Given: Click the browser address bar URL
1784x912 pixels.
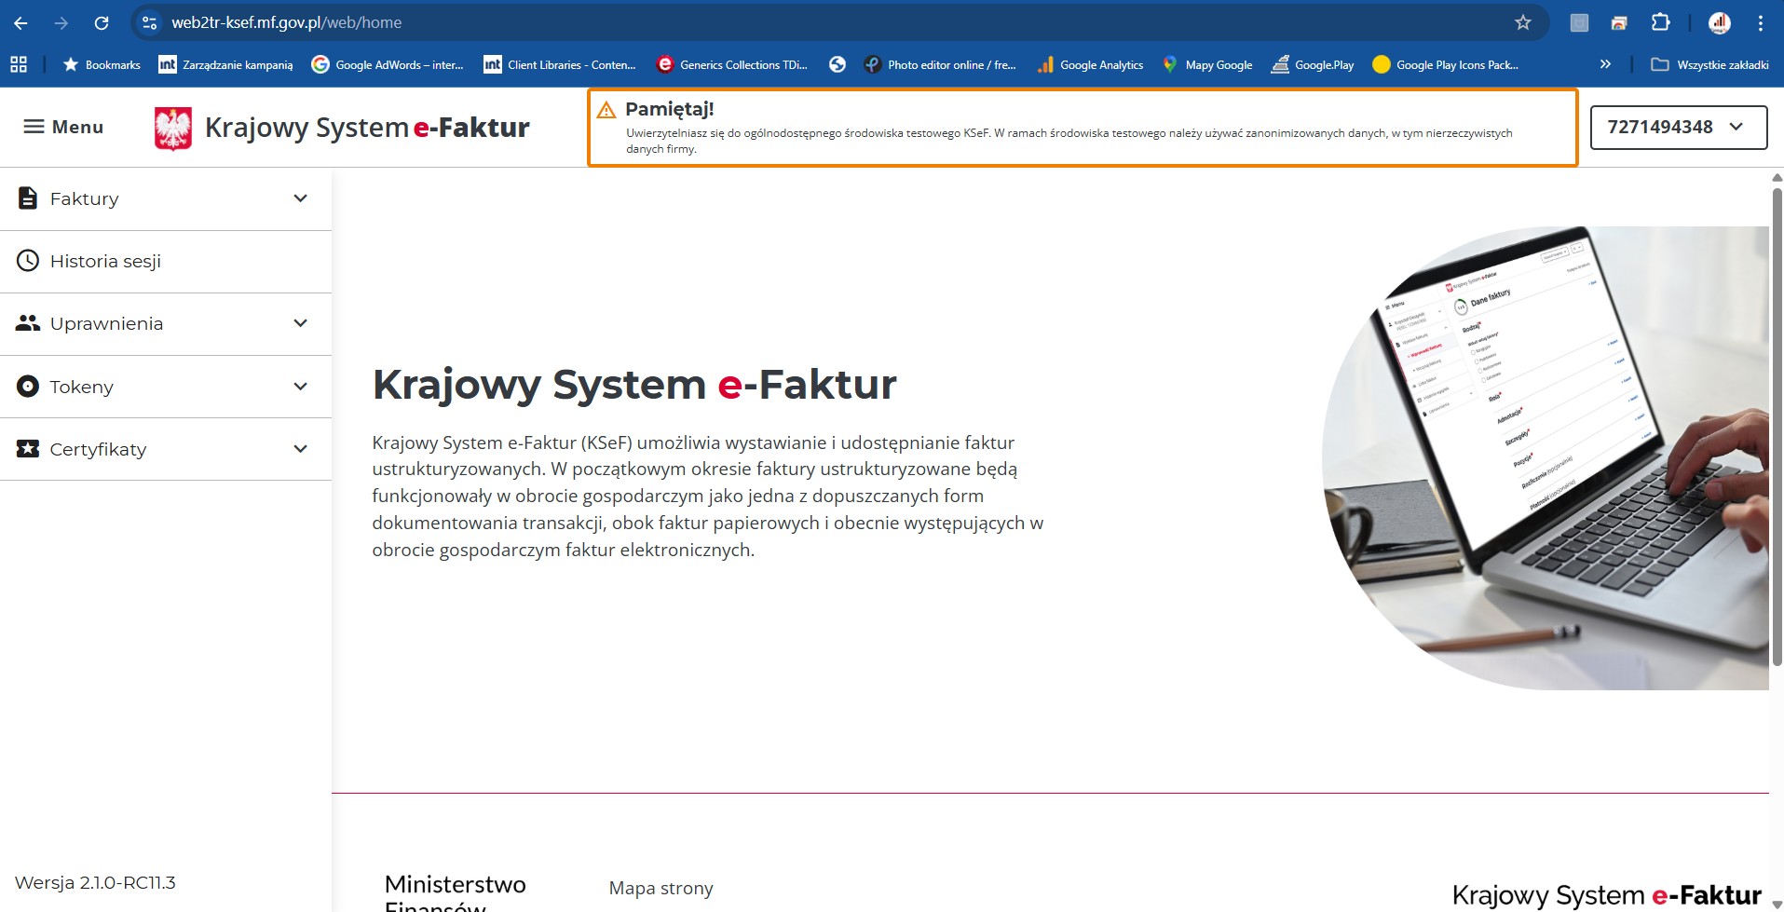Looking at the screenshot, I should tap(286, 22).
